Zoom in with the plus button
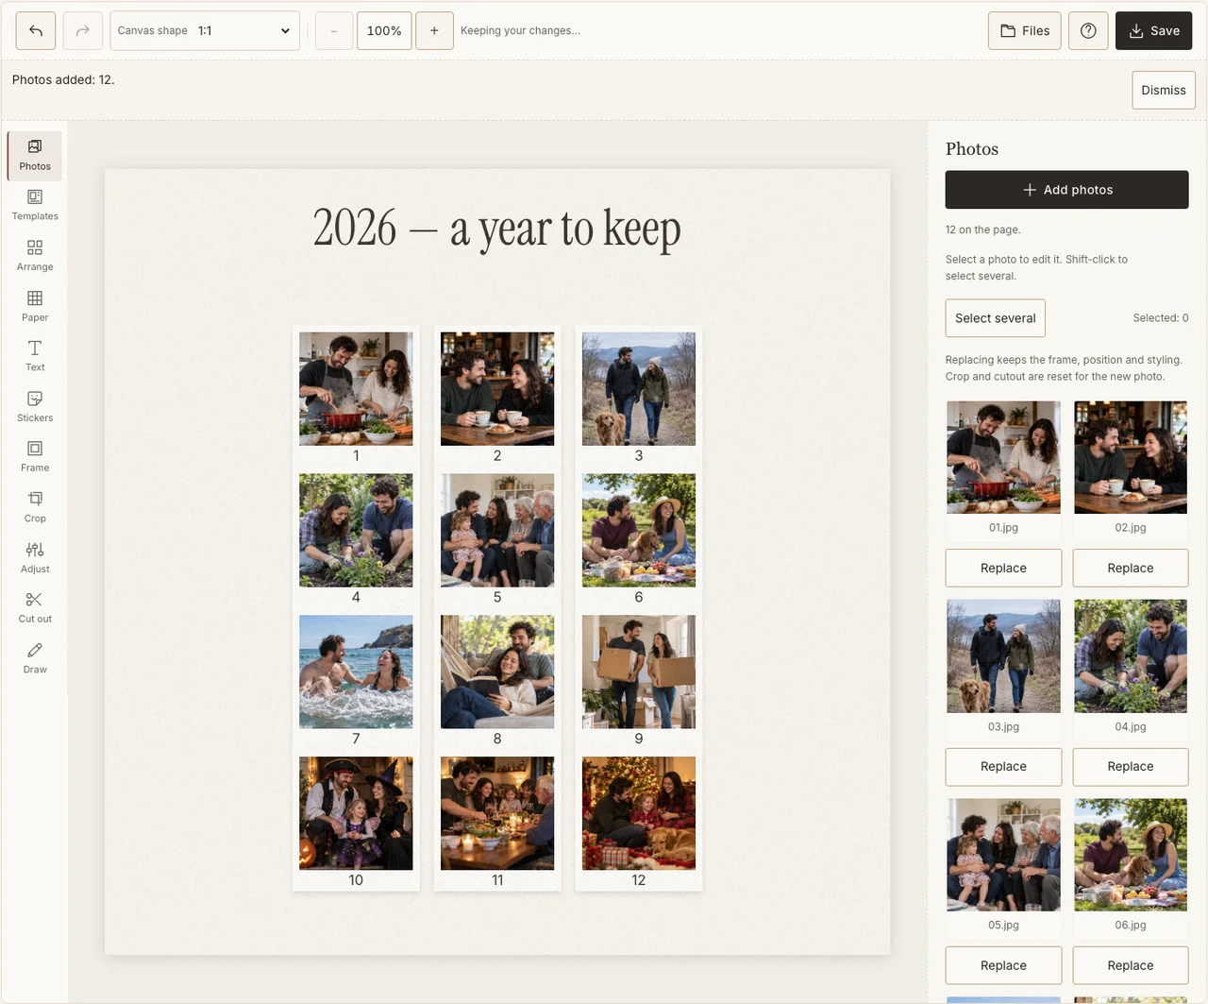This screenshot has width=1208, height=1004. 434,31
